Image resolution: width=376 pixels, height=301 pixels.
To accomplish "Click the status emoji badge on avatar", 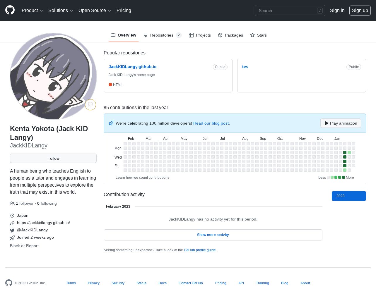I will 90,104.
